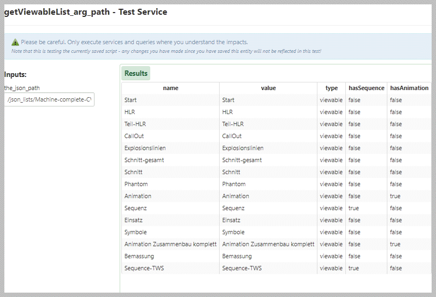The height and width of the screenshot is (297, 436).
Task: Click the 'Inputs:' heading
Action: click(15, 74)
